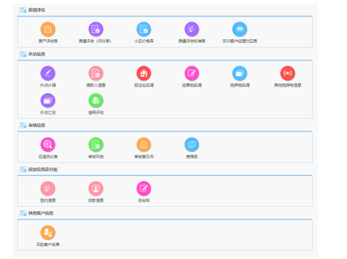
Task: Open the green 审核风控 icon
Action: [96, 144]
